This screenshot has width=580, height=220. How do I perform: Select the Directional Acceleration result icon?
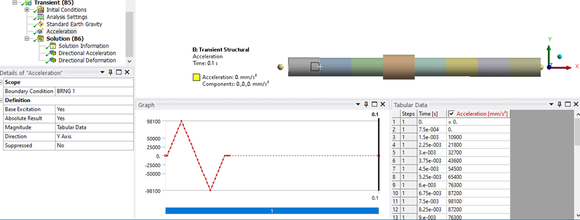click(x=53, y=54)
